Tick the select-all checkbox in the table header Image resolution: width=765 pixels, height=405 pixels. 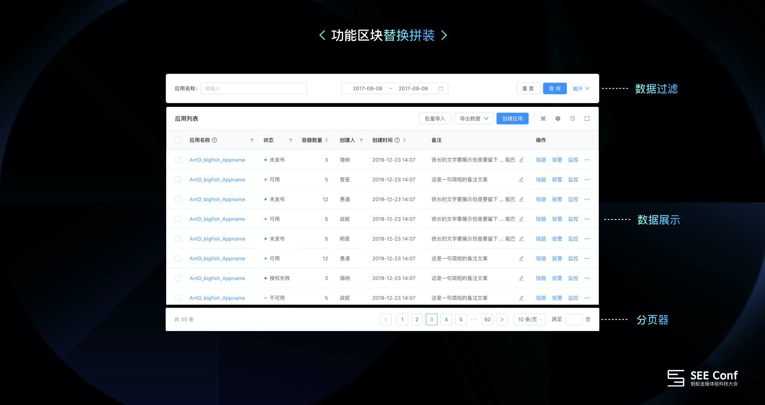(x=178, y=140)
